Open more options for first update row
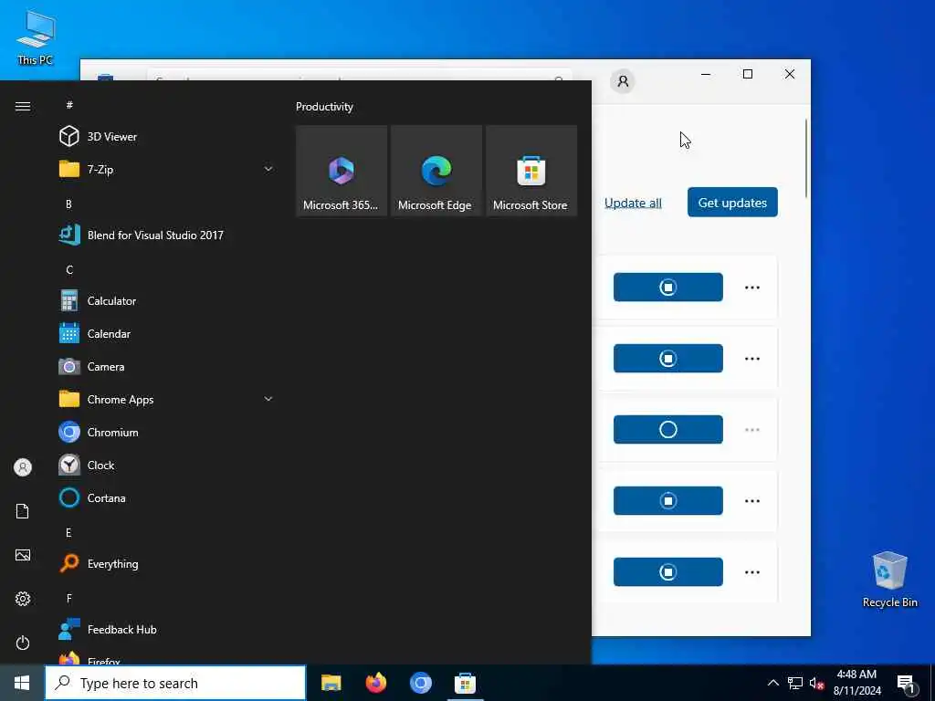Viewport: 935px width, 701px height. (752, 288)
